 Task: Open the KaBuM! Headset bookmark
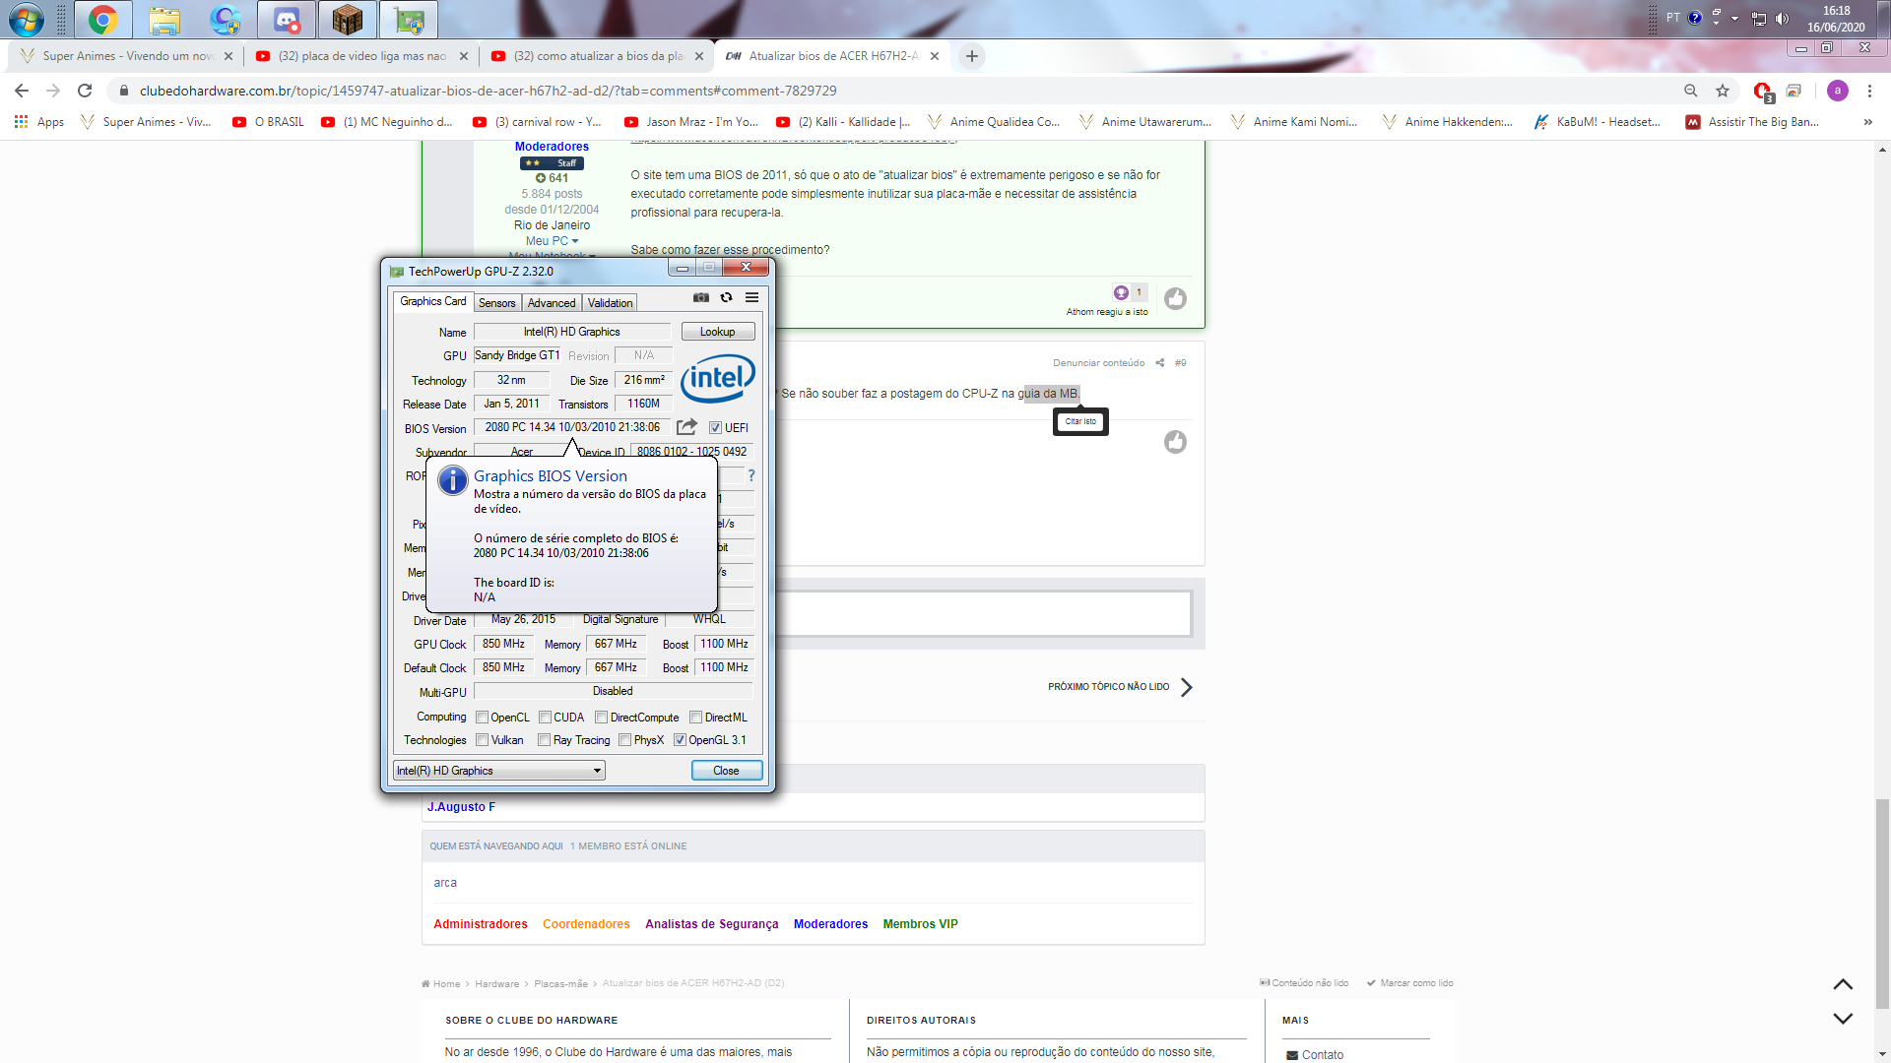(x=1598, y=122)
